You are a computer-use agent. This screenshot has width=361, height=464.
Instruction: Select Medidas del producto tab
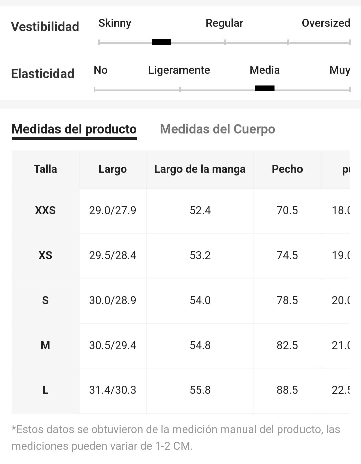[74, 129]
